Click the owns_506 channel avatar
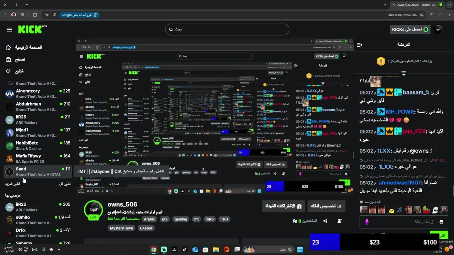Viewport: 454px width, 255px height. click(x=93, y=209)
